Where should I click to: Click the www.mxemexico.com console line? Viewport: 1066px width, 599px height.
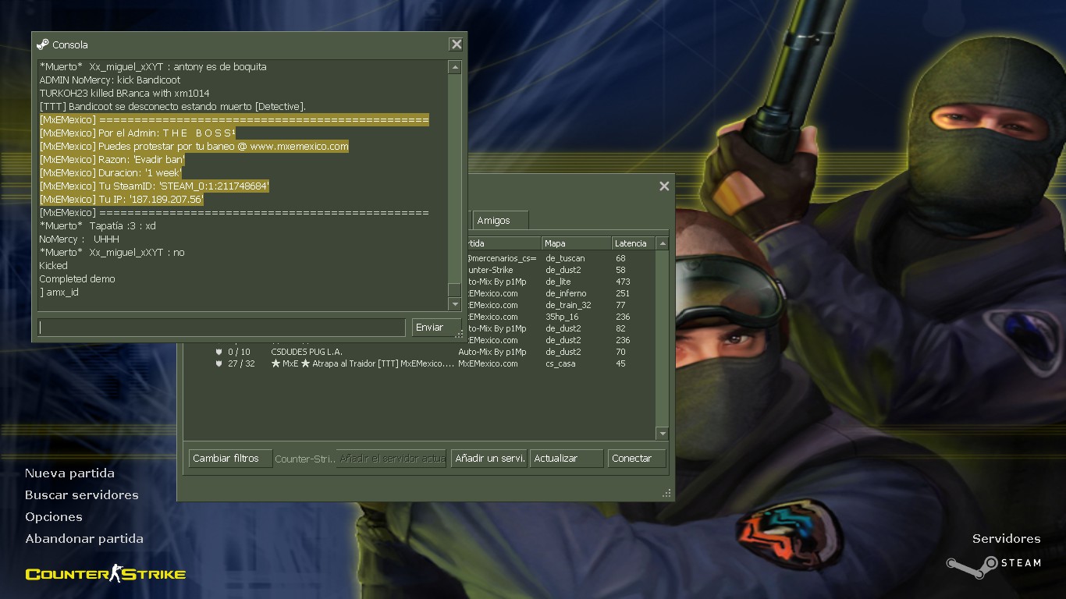[194, 147]
